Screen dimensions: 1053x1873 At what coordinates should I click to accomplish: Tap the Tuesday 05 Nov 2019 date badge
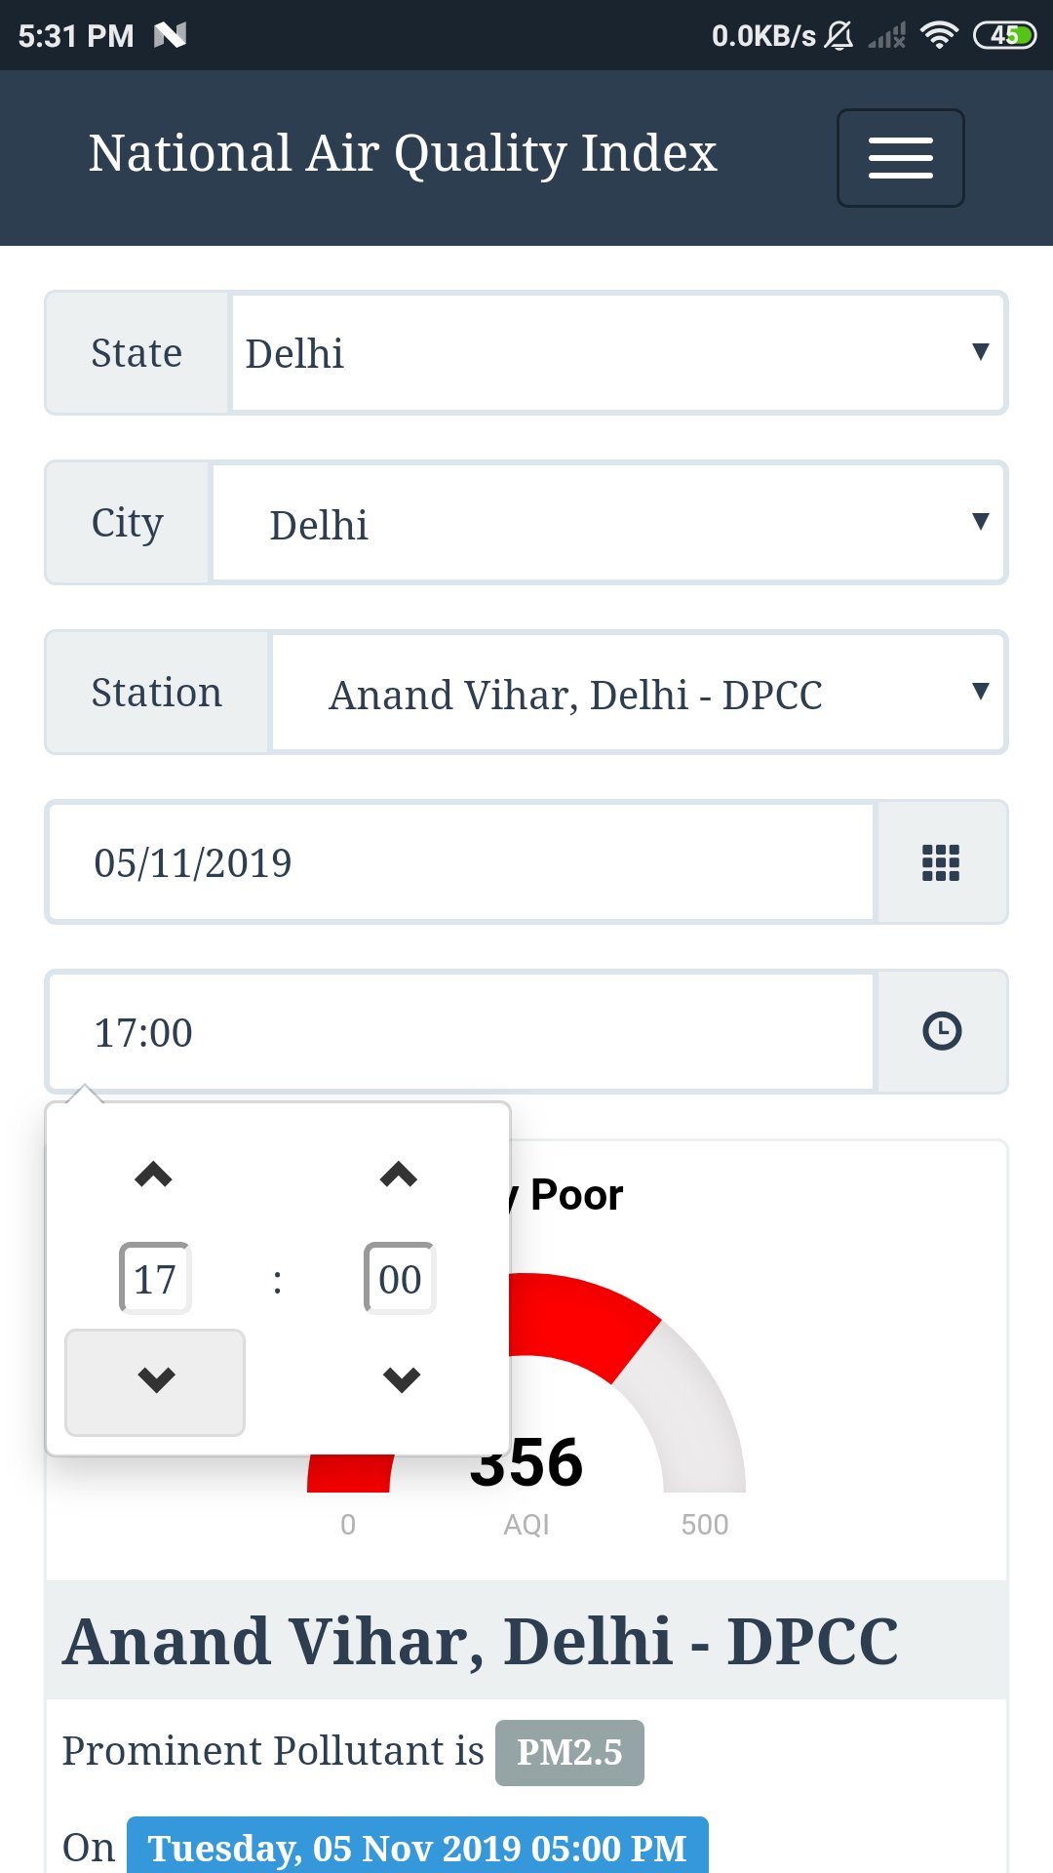pos(417,1848)
